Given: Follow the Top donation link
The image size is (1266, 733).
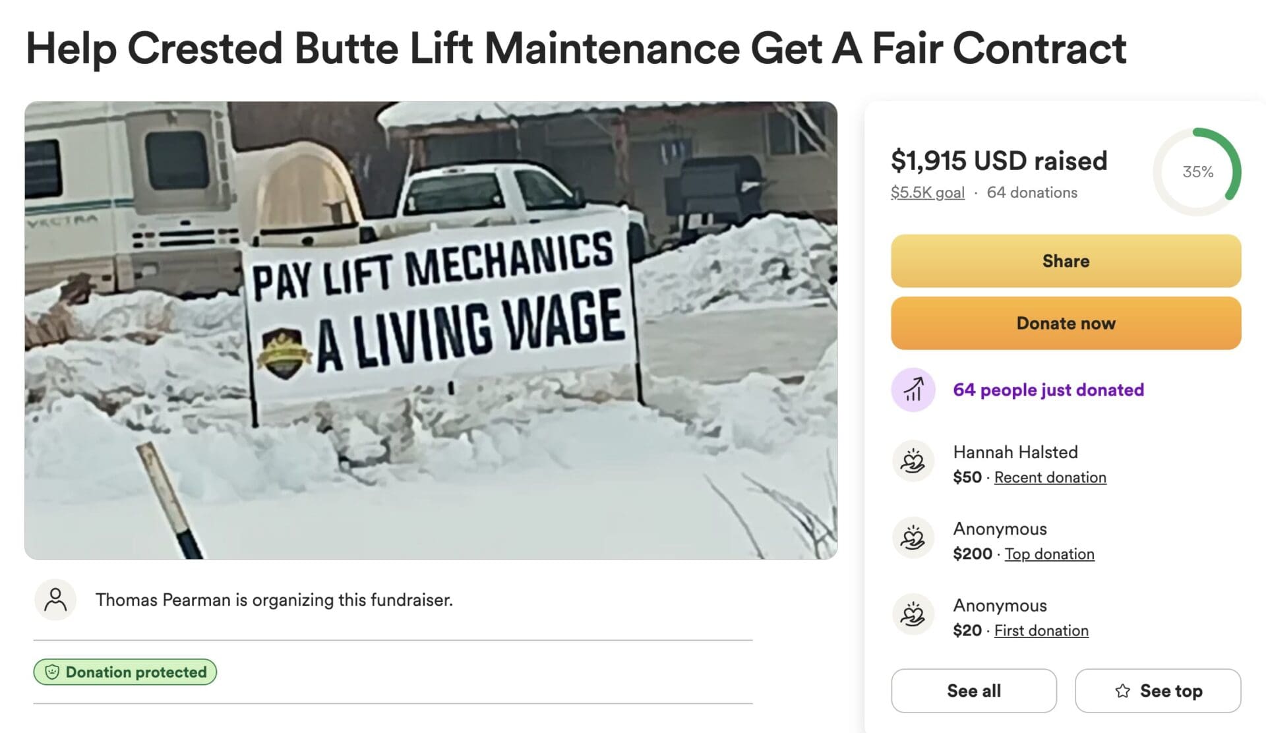Looking at the screenshot, I should pyautogui.click(x=1049, y=554).
